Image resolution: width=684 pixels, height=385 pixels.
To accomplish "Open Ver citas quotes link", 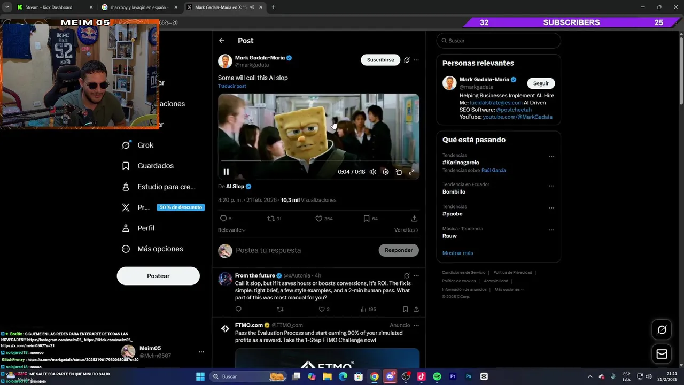I will pos(406,230).
